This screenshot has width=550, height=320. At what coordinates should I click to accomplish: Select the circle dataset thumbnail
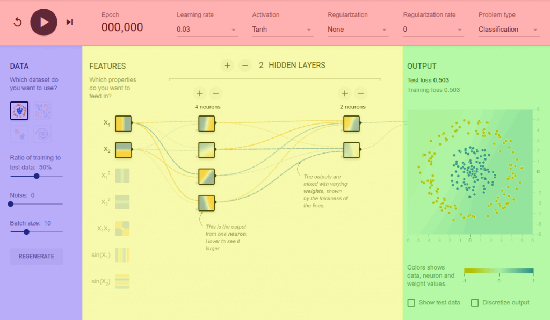point(19,111)
